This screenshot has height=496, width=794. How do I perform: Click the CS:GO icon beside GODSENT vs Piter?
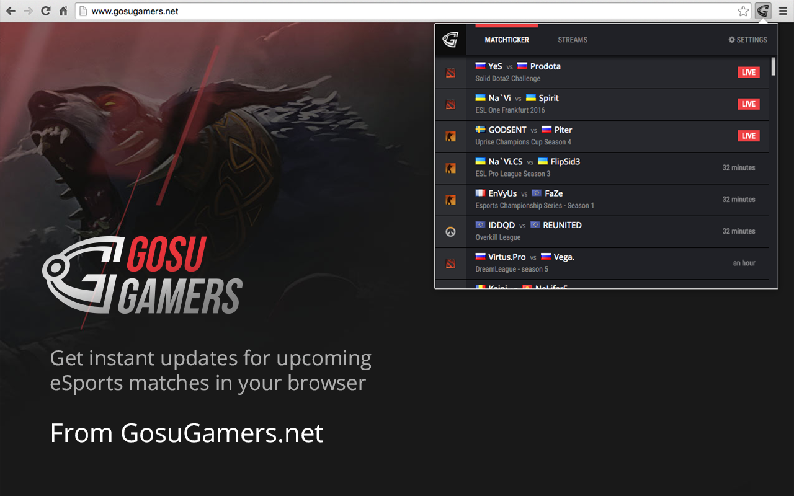click(450, 136)
